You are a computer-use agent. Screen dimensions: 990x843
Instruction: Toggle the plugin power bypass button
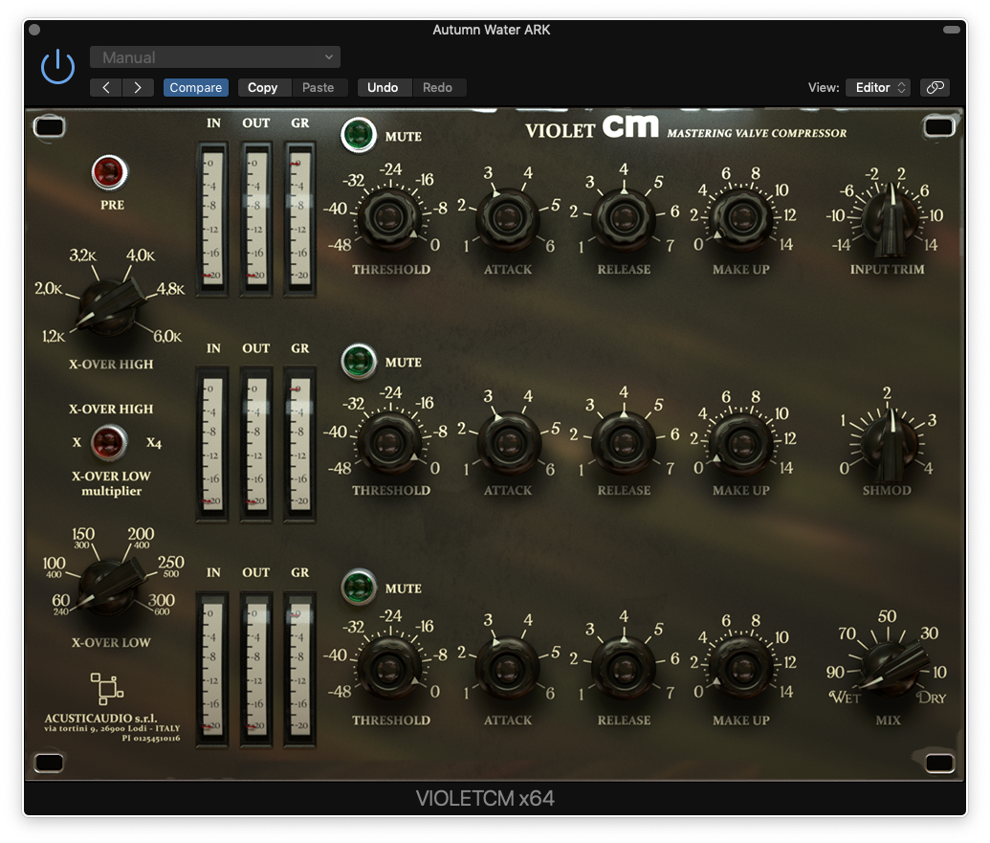click(57, 67)
